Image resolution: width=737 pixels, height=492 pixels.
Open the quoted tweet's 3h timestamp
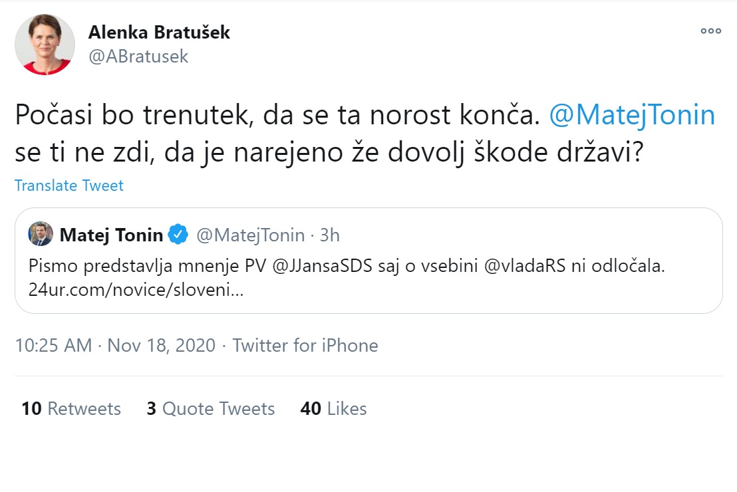[x=329, y=235]
